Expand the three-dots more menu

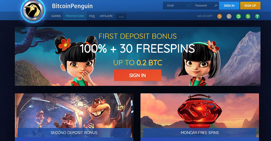coord(121,17)
